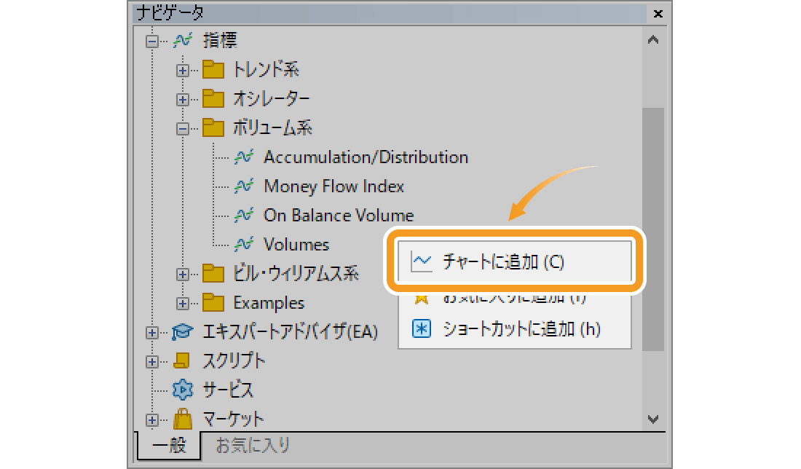This screenshot has width=801, height=469.
Task: Click the Examples folder icon
Action: point(213,303)
